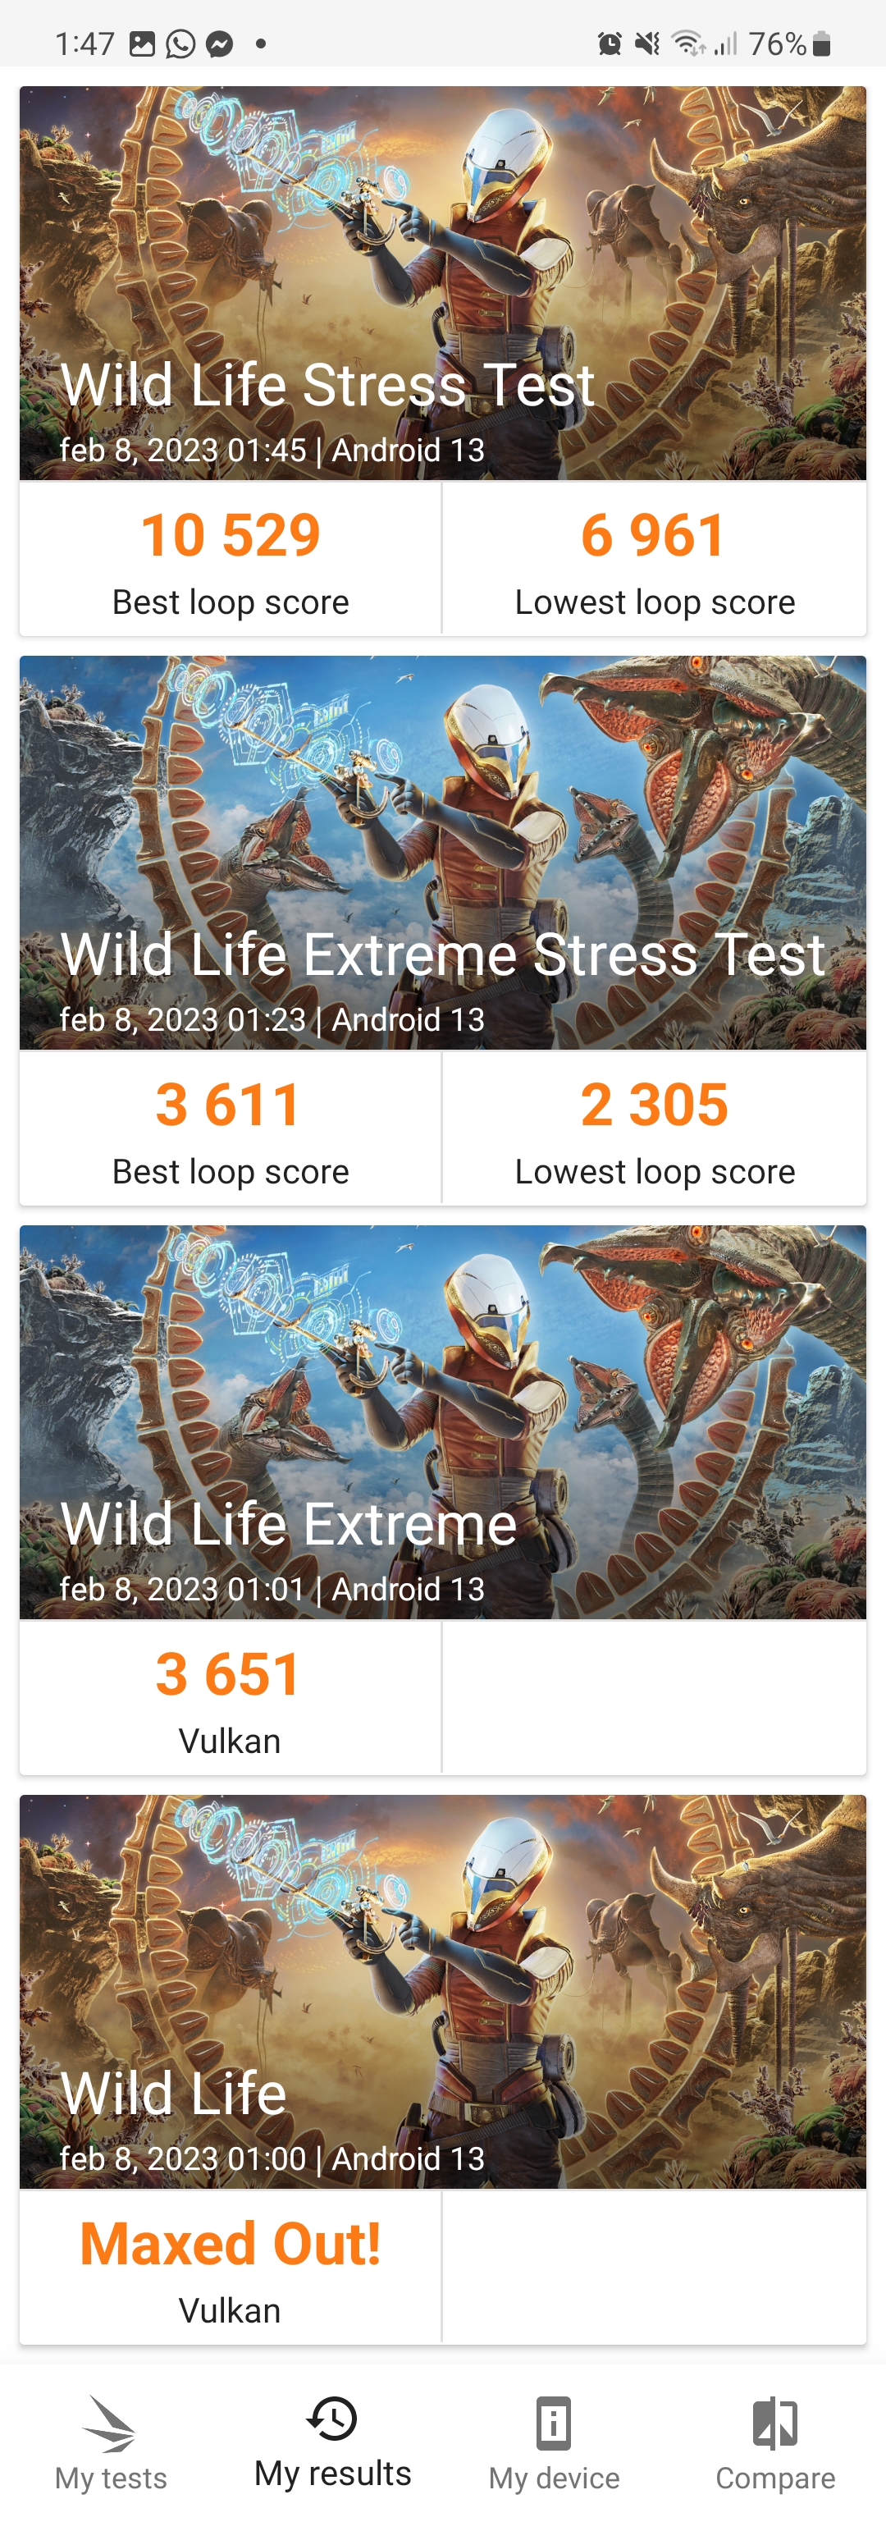Tap the My results history icon
The width and height of the screenshot is (886, 2522).
pyautogui.click(x=332, y=2419)
